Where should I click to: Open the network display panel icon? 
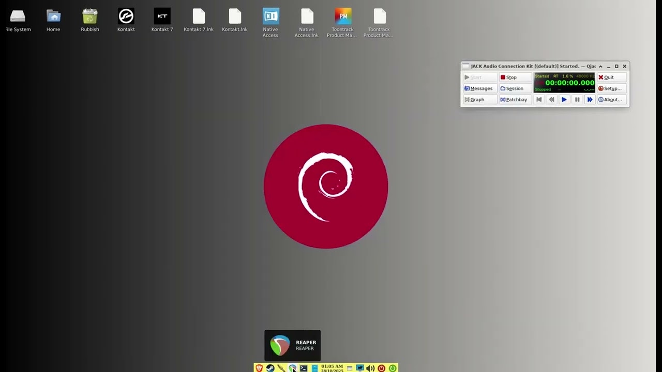[359, 368]
